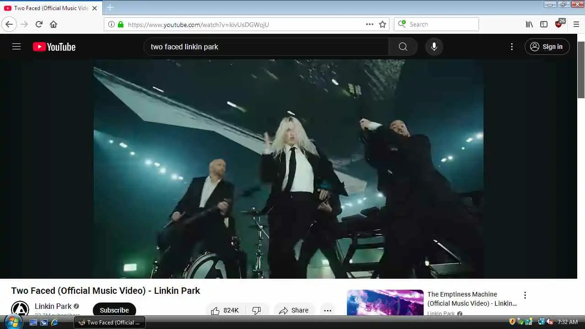
Task: Run the YouTube search magnifier button
Action: click(403, 47)
